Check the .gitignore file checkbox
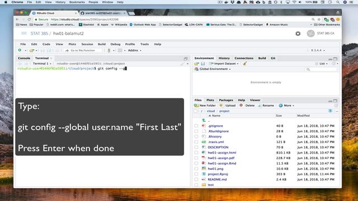This screenshot has height=201, width=358. pyautogui.click(x=196, y=126)
